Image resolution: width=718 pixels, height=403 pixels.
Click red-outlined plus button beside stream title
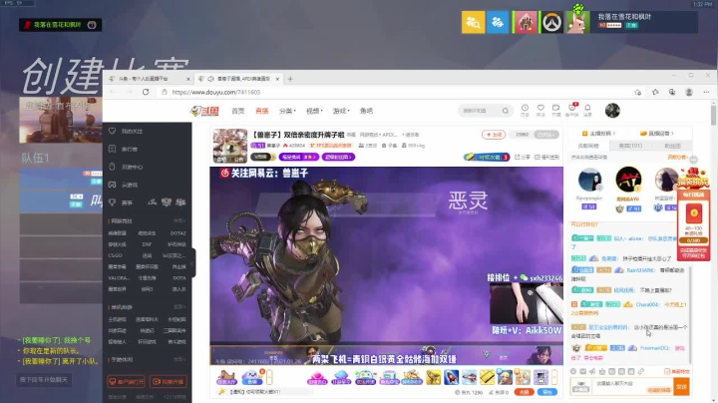click(x=494, y=135)
